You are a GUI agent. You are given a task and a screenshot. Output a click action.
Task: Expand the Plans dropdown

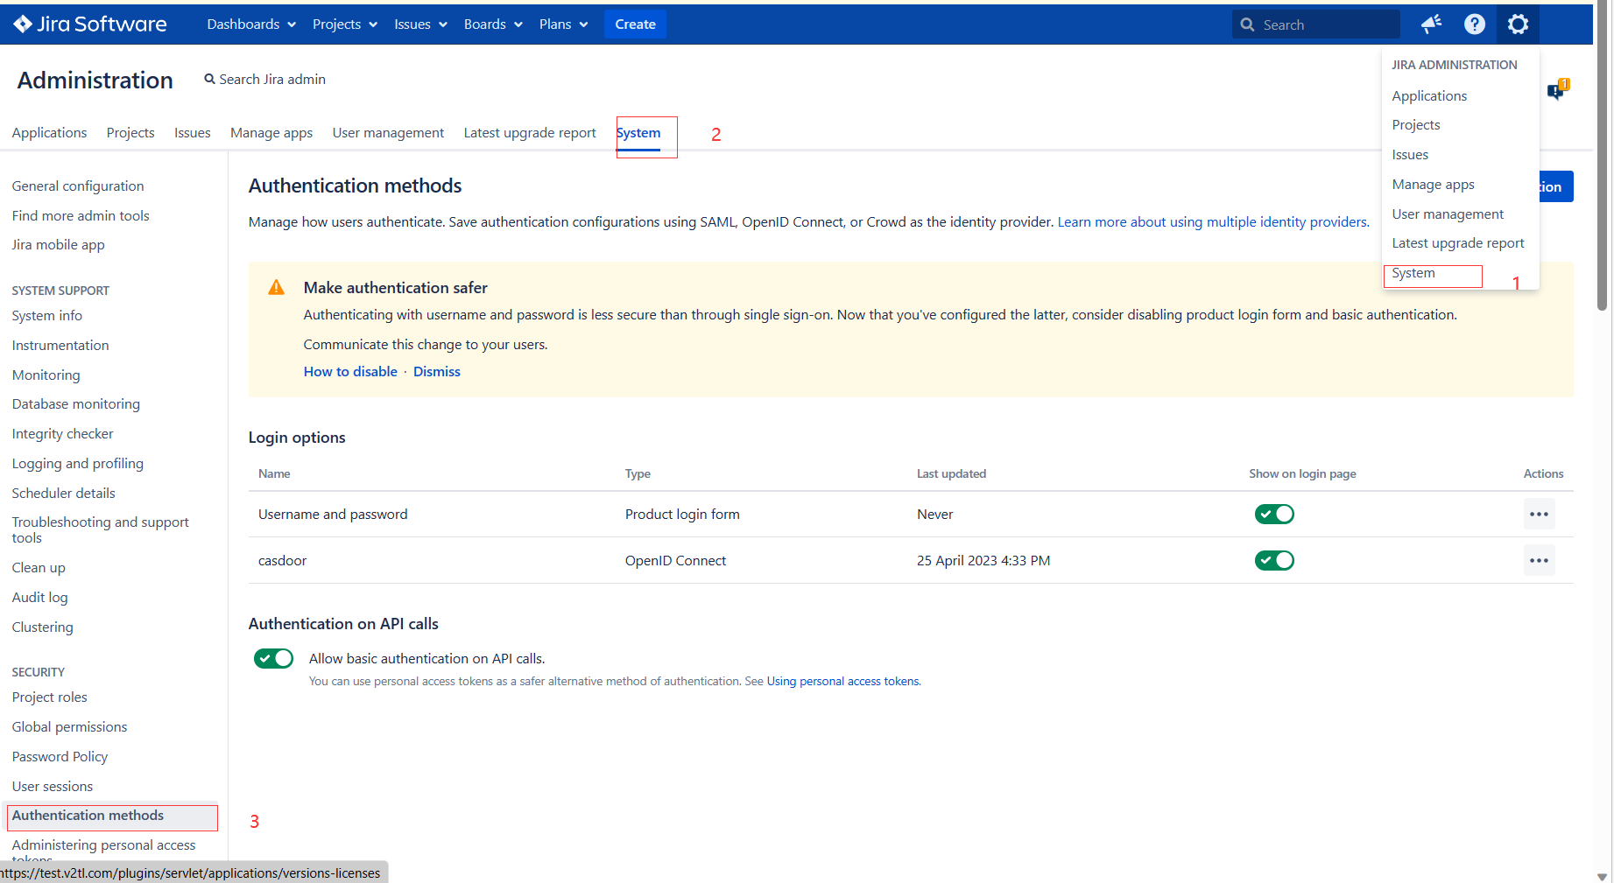563,24
